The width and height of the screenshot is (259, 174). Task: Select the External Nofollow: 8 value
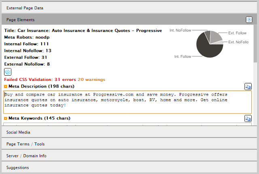click(x=27, y=64)
